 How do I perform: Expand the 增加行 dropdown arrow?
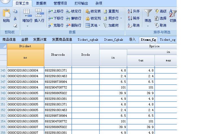tap(27, 26)
